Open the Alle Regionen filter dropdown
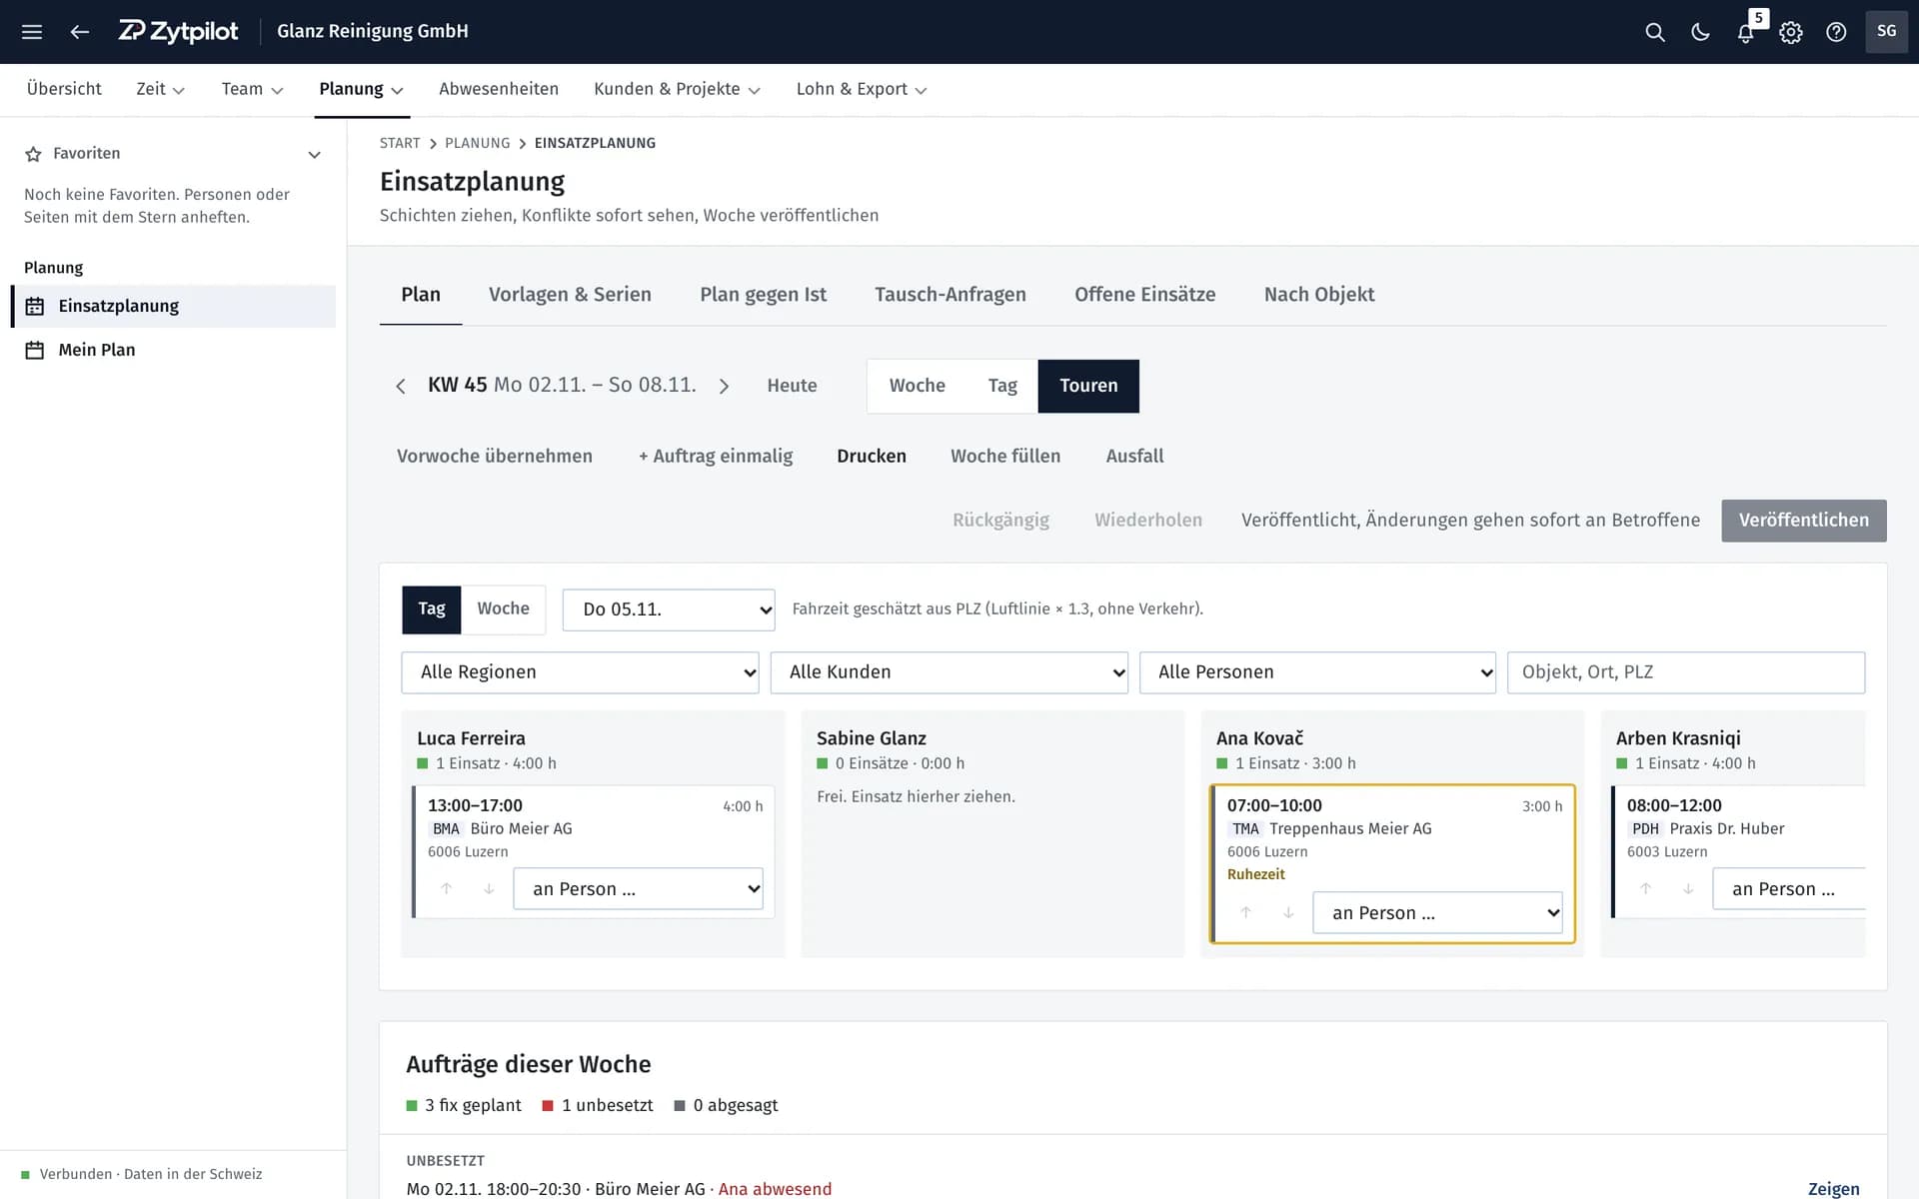The image size is (1919, 1199). pyautogui.click(x=580, y=672)
